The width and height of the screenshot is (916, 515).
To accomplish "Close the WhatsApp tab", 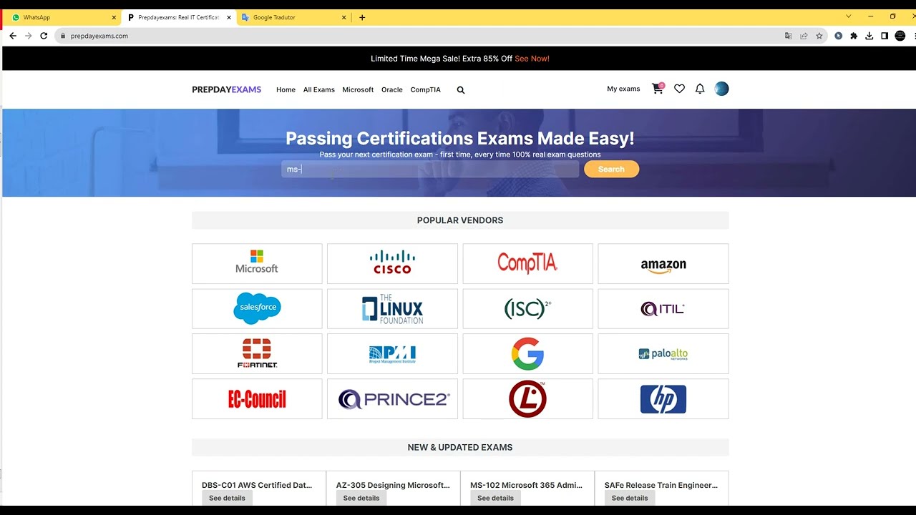I will pos(114,17).
